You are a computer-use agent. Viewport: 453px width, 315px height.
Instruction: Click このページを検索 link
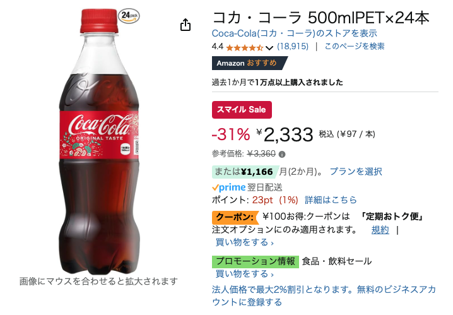click(x=355, y=47)
